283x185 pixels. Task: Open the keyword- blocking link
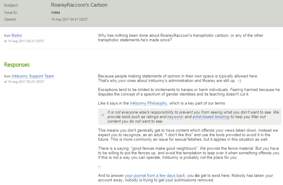click(175, 117)
